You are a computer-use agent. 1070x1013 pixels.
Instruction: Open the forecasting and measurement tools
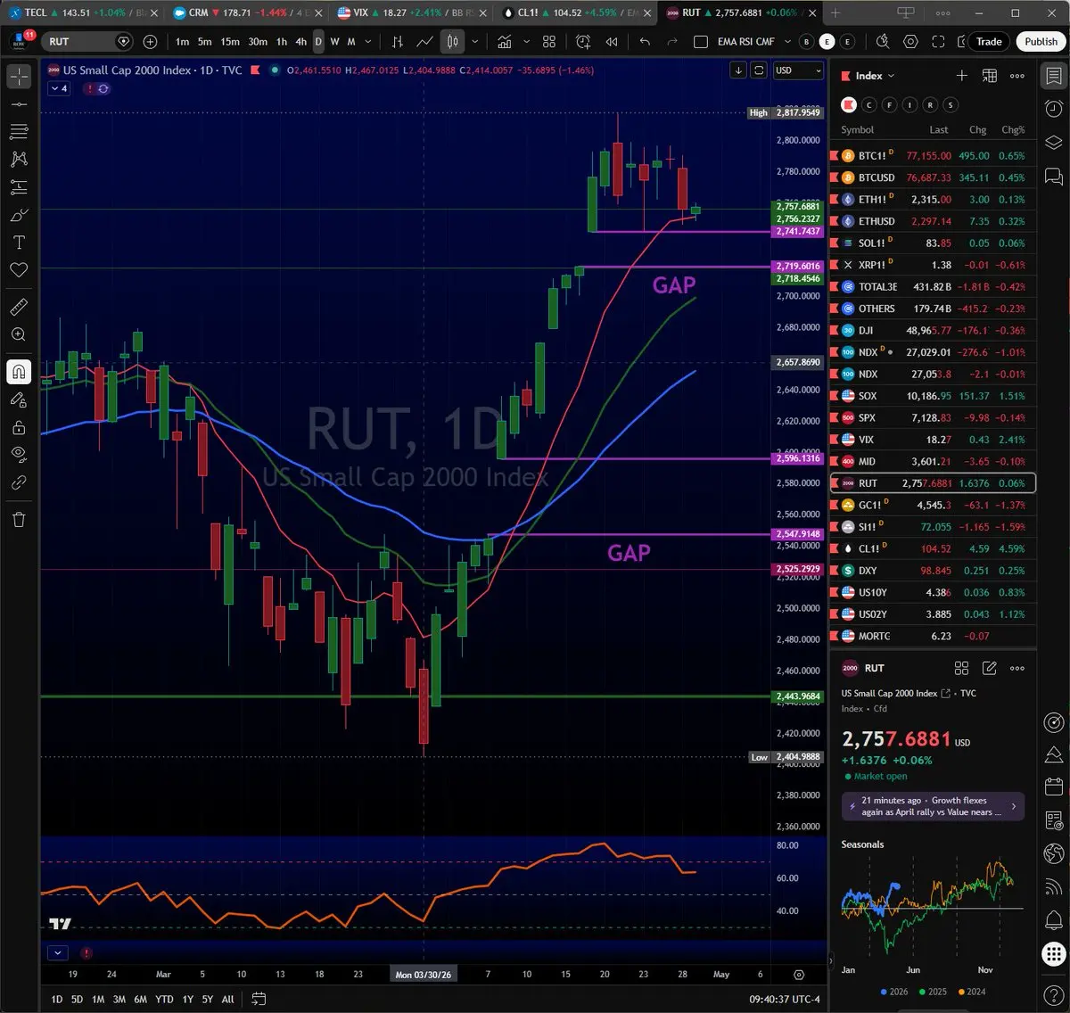[x=19, y=187]
